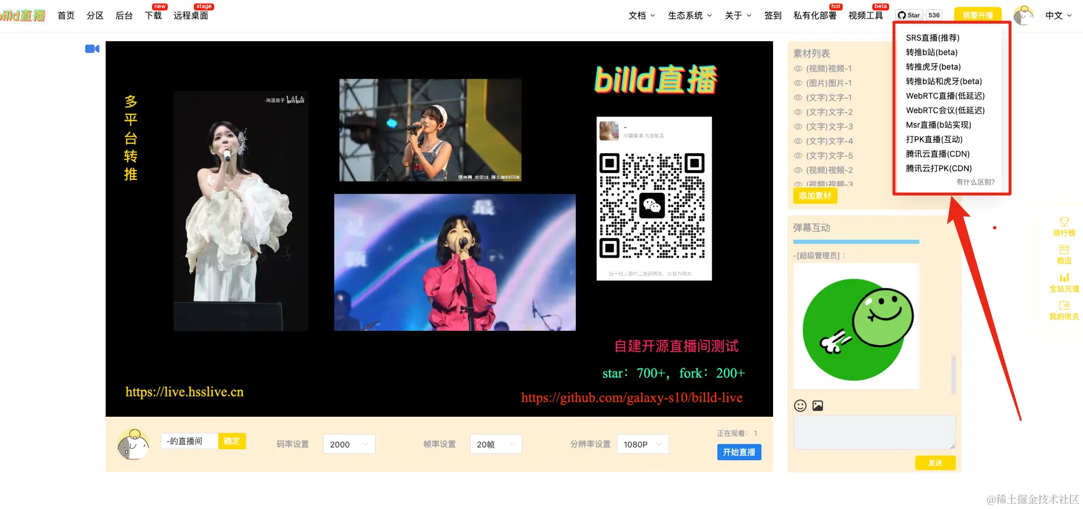Click the 确定 button for room name
This screenshot has width=1083, height=509.
(232, 441)
